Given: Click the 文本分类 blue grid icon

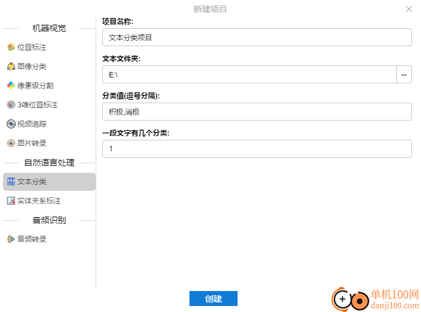Looking at the screenshot, I should (11, 182).
